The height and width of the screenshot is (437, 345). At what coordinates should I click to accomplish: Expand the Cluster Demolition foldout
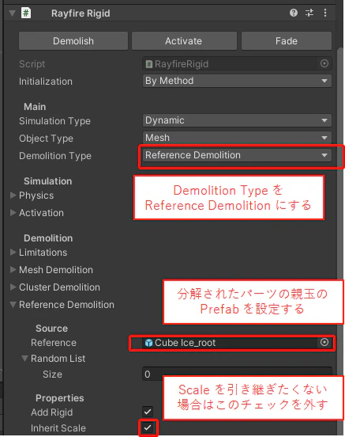[x=13, y=287]
